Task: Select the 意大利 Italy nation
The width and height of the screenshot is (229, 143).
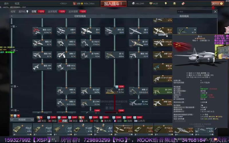Action: point(106,121)
